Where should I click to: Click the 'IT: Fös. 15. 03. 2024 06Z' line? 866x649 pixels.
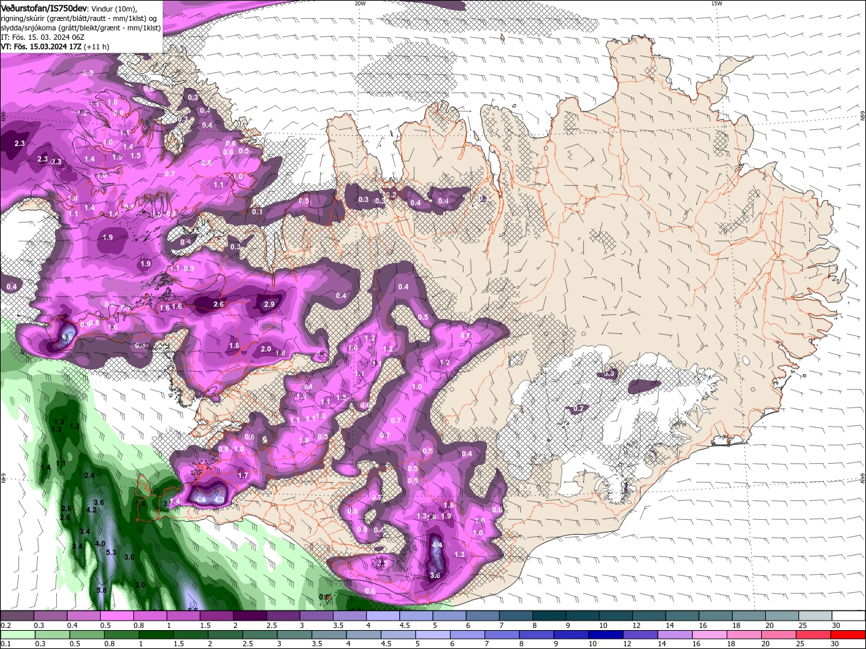(x=44, y=37)
